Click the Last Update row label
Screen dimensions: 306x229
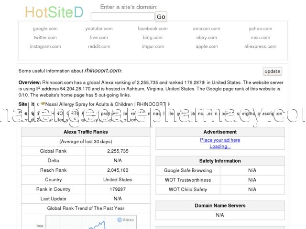53,199
